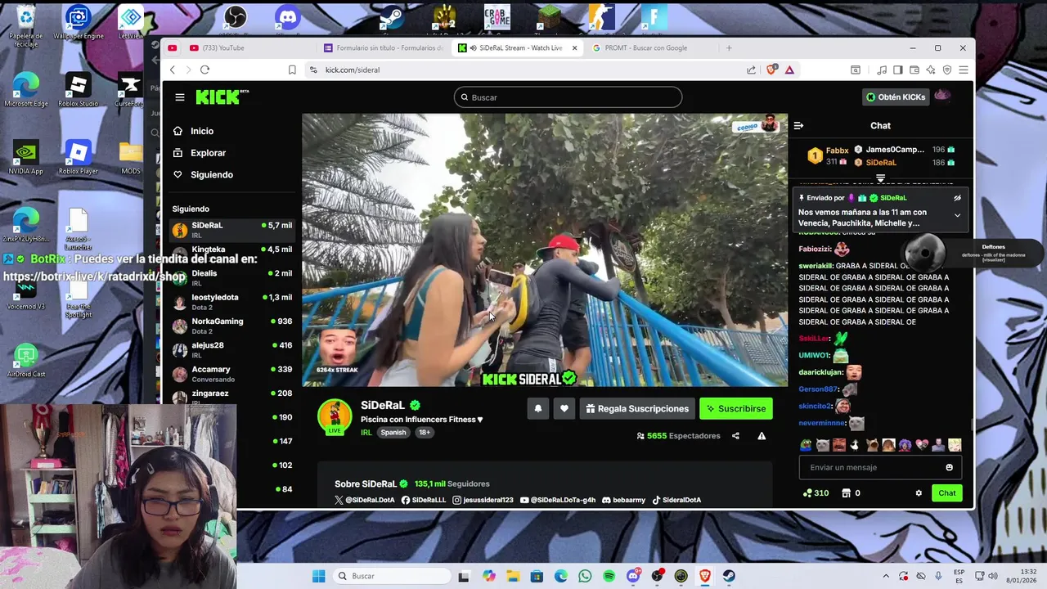1047x589 pixels.
Task: Close the SiDeRaL Stream tab
Action: click(x=574, y=47)
